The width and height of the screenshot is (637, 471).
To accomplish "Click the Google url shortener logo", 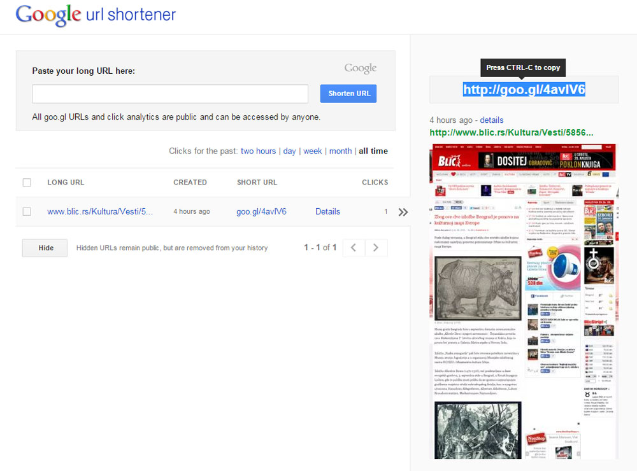I will click(96, 15).
